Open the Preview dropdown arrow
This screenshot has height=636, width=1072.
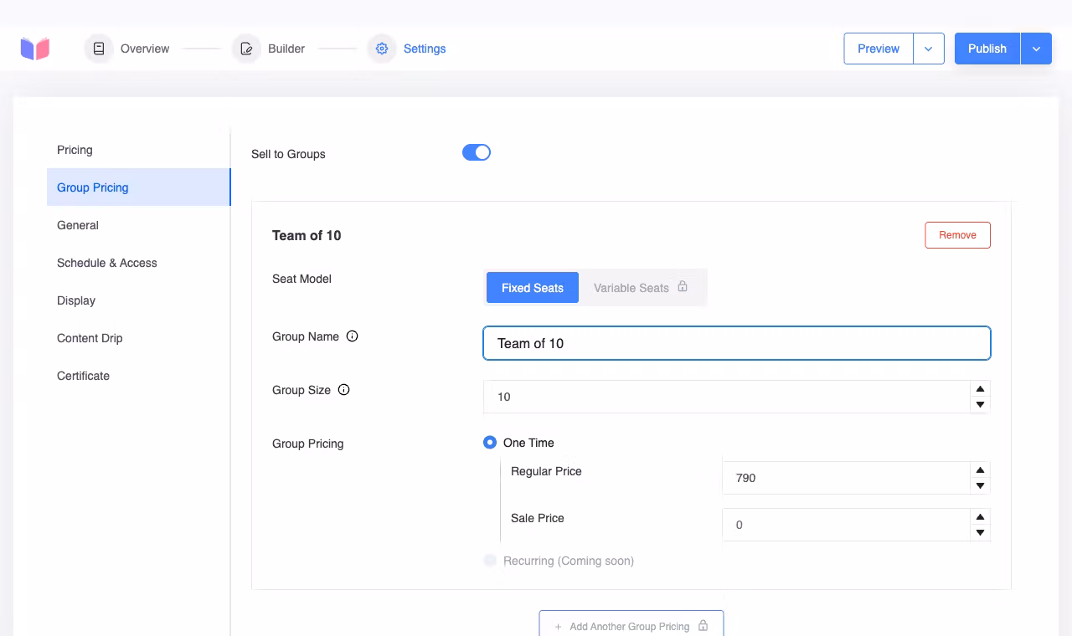(x=929, y=49)
